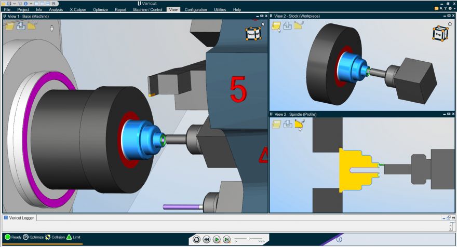Expand the info icon dropdown arrow

click(x=31, y=4)
